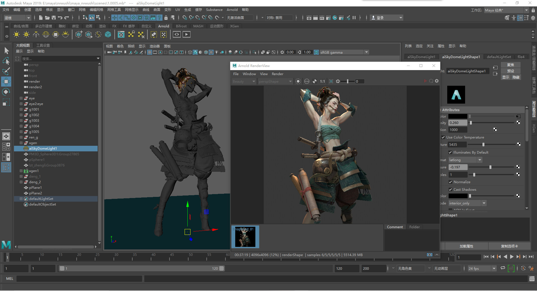Toggle Illuminates By Default checkbox
This screenshot has height=291, width=537.
450,152
